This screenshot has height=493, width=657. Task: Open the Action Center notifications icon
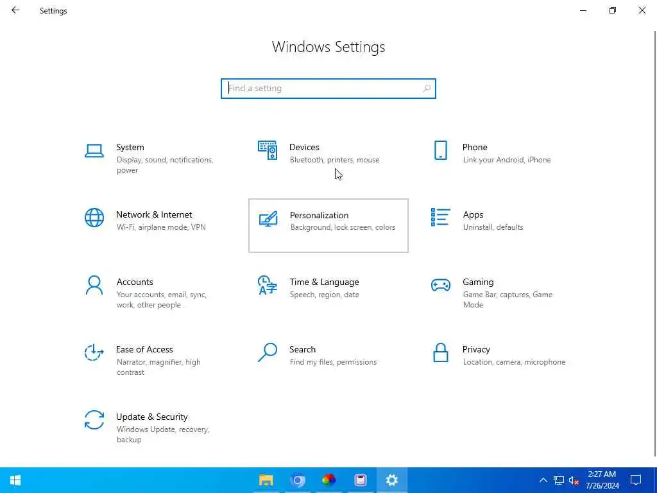tap(636, 480)
